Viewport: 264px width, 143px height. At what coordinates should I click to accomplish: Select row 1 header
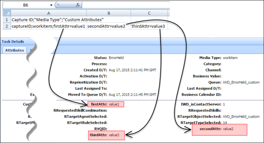7,20
